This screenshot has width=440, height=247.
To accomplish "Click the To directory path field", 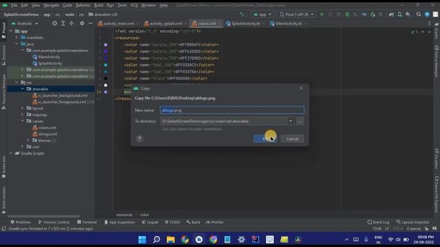I will [x=223, y=121].
